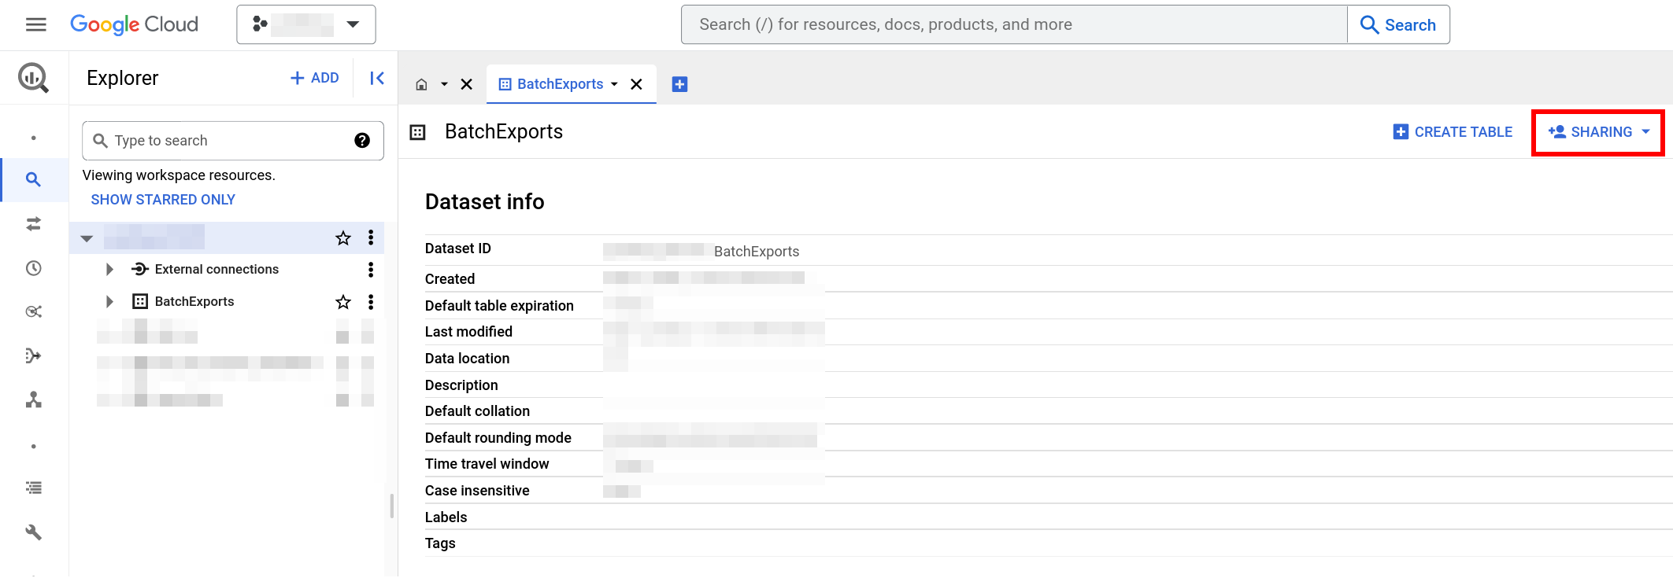
Task: Click the 'Default table expiration' label
Action: [499, 306]
